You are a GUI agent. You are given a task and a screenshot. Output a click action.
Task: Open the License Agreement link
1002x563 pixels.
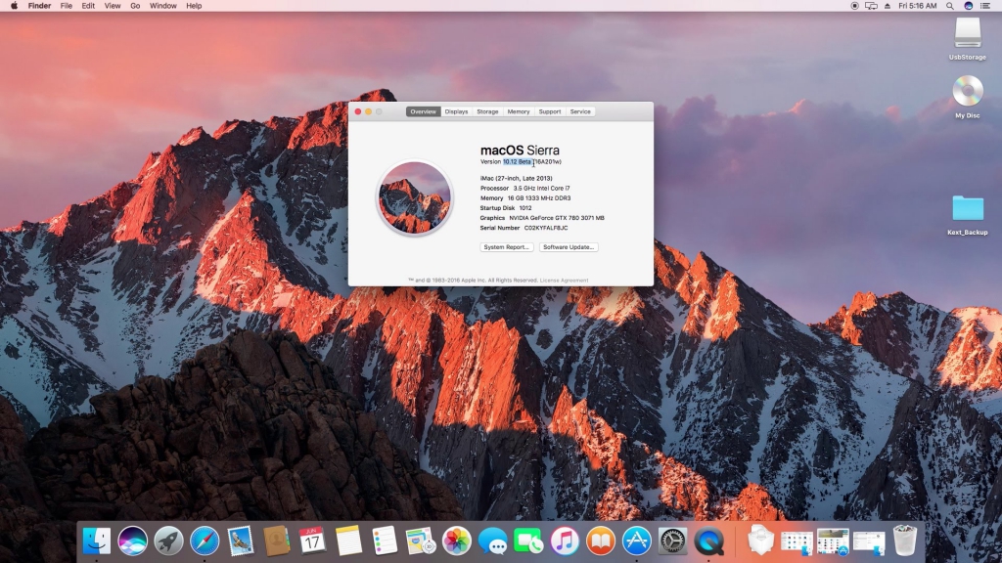565,281
